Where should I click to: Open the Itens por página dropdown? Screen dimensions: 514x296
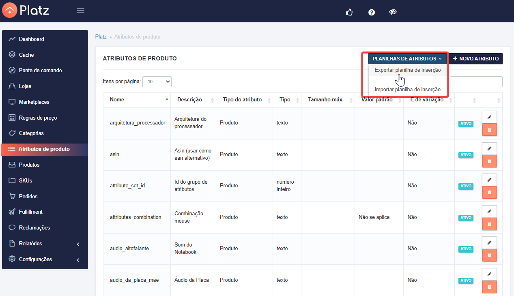pyautogui.click(x=157, y=82)
